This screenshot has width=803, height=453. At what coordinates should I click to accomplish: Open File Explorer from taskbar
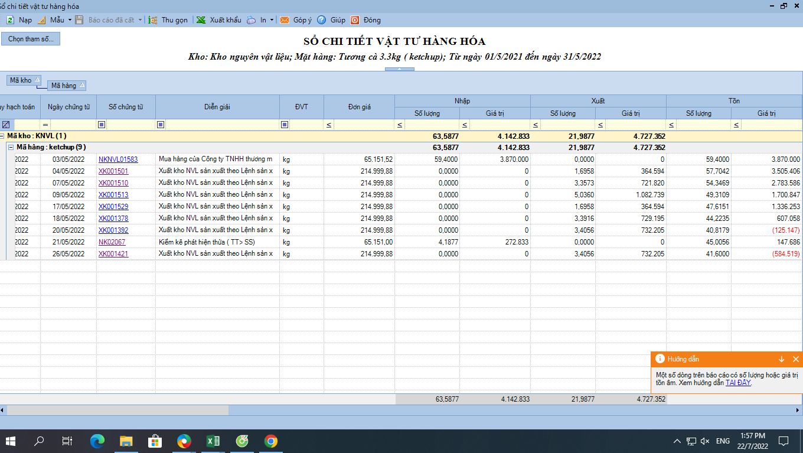click(x=126, y=441)
